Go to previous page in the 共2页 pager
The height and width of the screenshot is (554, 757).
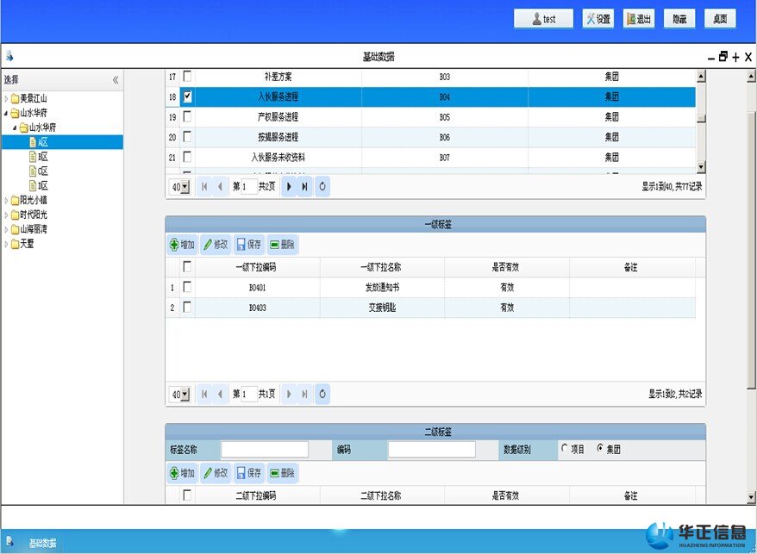[220, 186]
